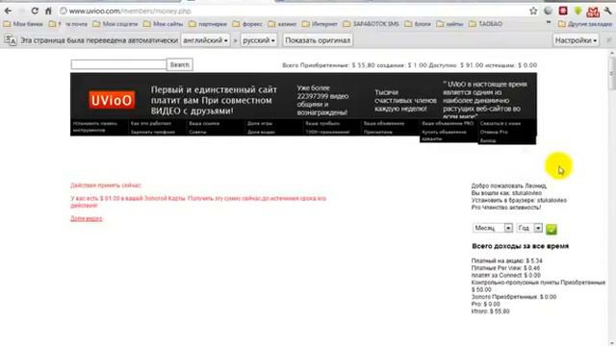Bookmark this page with the star icon
This screenshot has width=616, height=346.
533,11
